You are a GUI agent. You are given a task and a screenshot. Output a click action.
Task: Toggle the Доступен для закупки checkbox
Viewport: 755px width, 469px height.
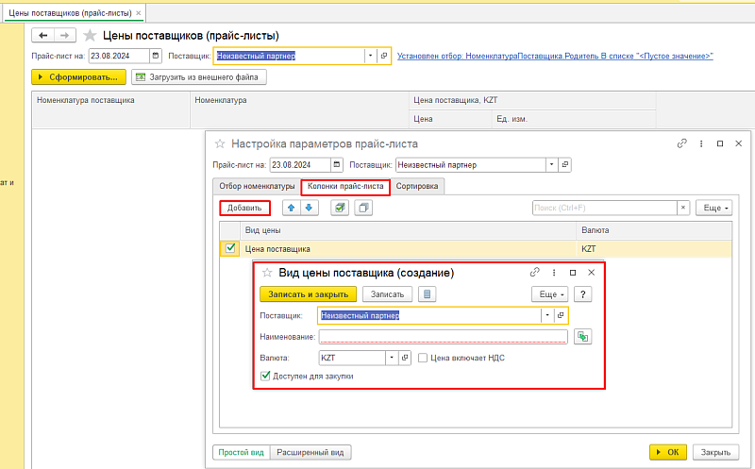(266, 377)
